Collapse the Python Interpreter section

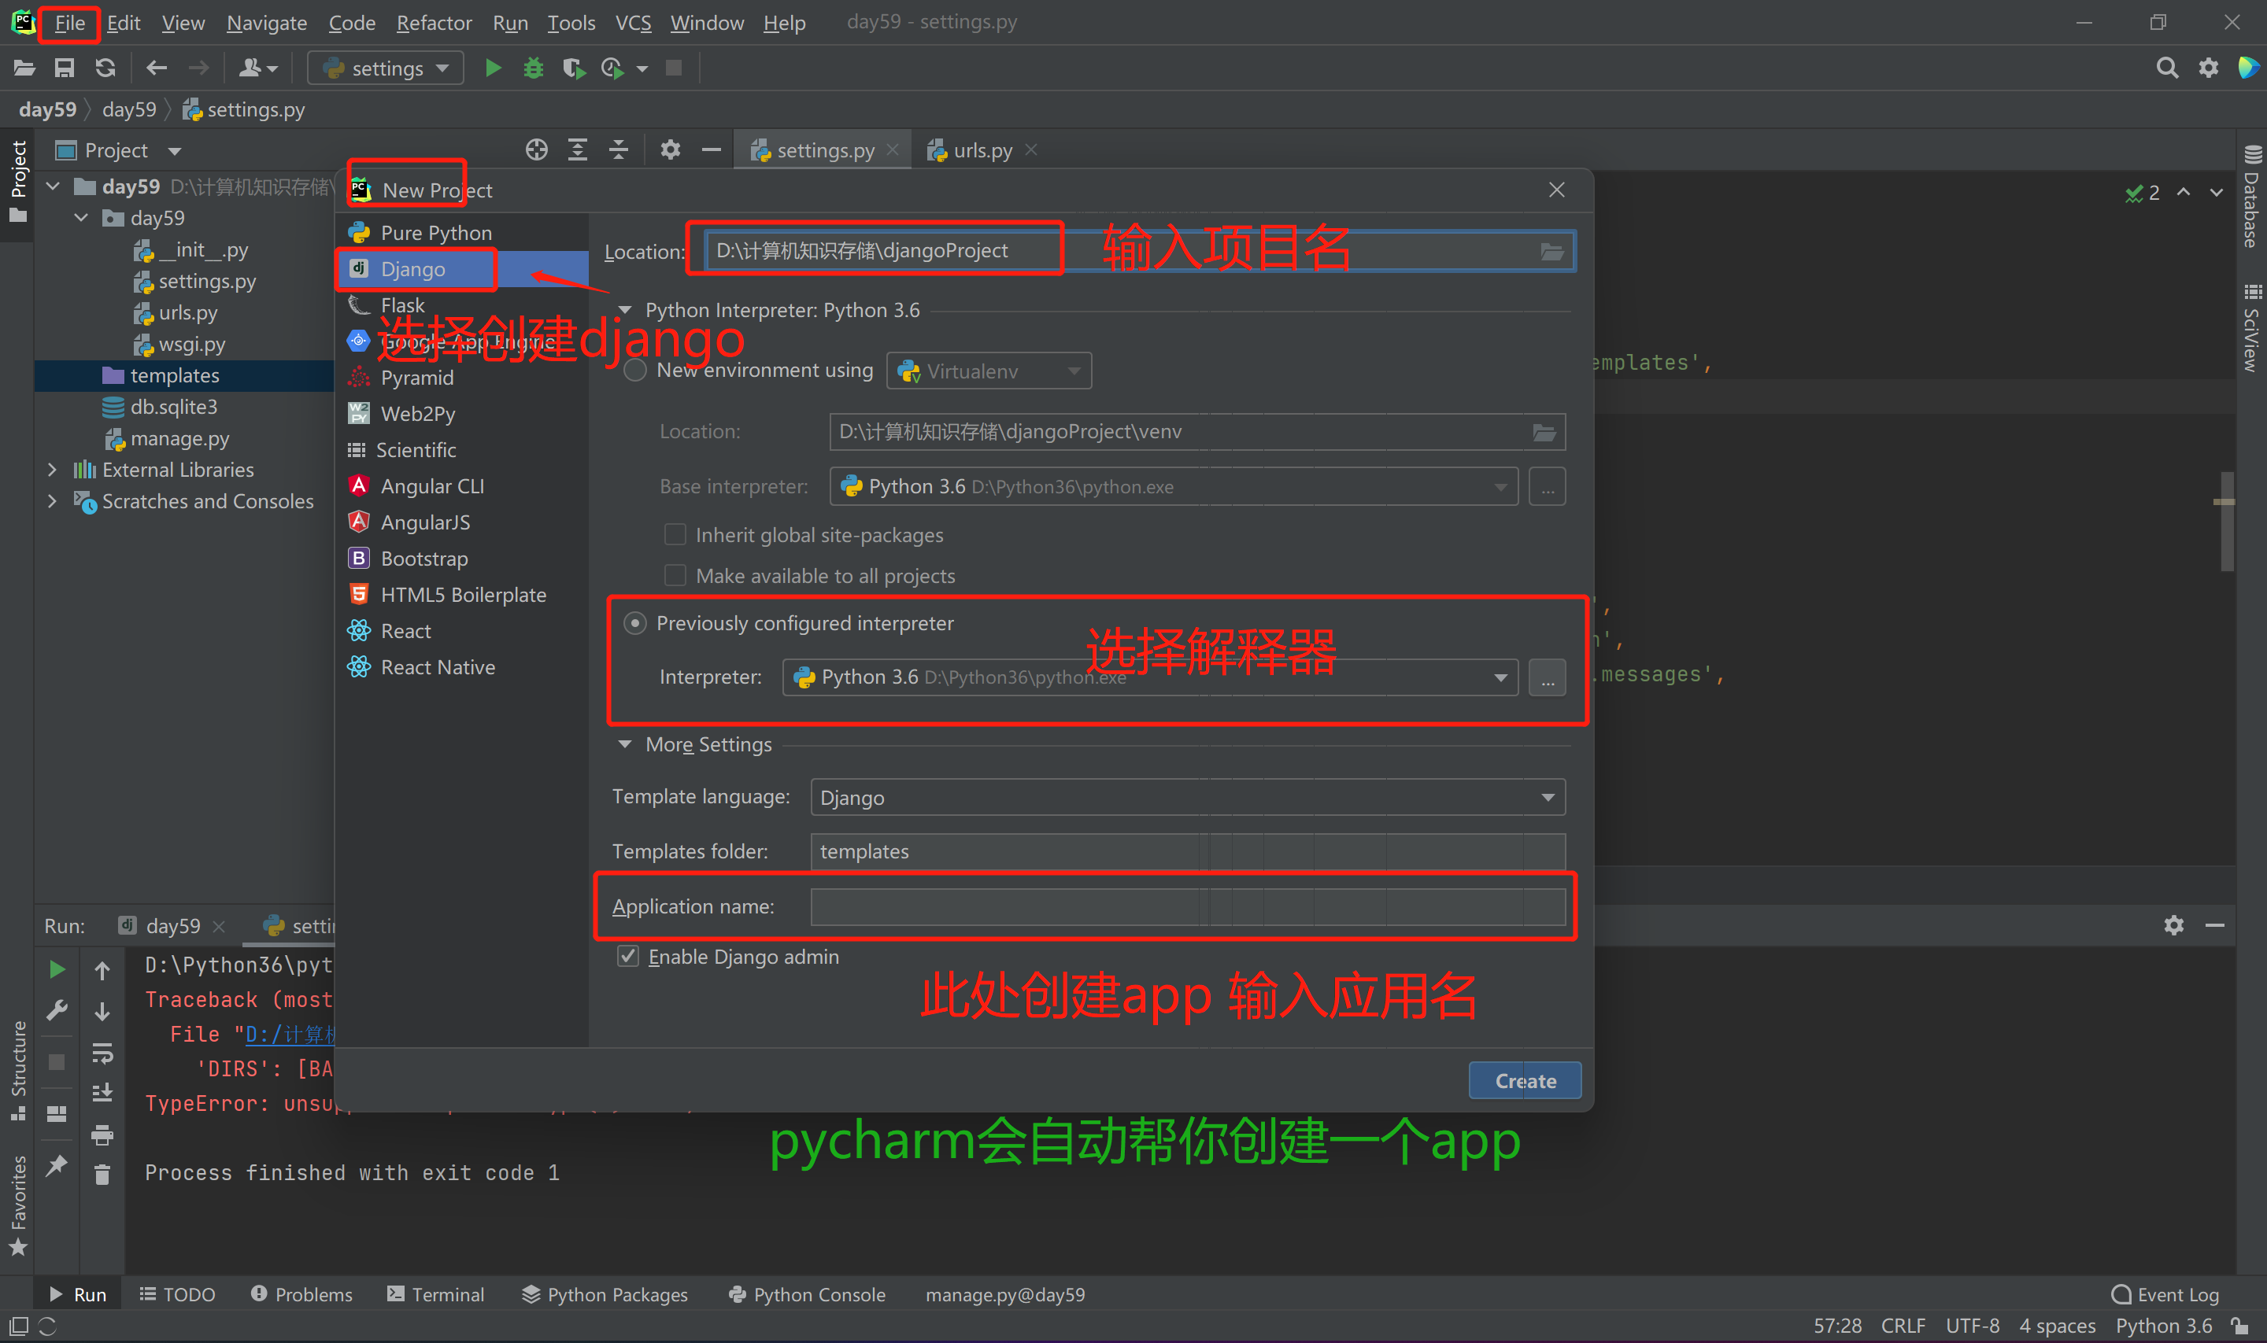tap(625, 311)
